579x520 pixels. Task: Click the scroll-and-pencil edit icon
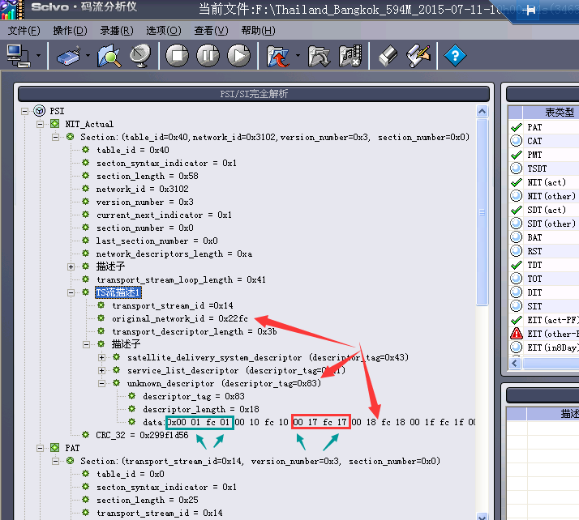pyautogui.click(x=418, y=56)
